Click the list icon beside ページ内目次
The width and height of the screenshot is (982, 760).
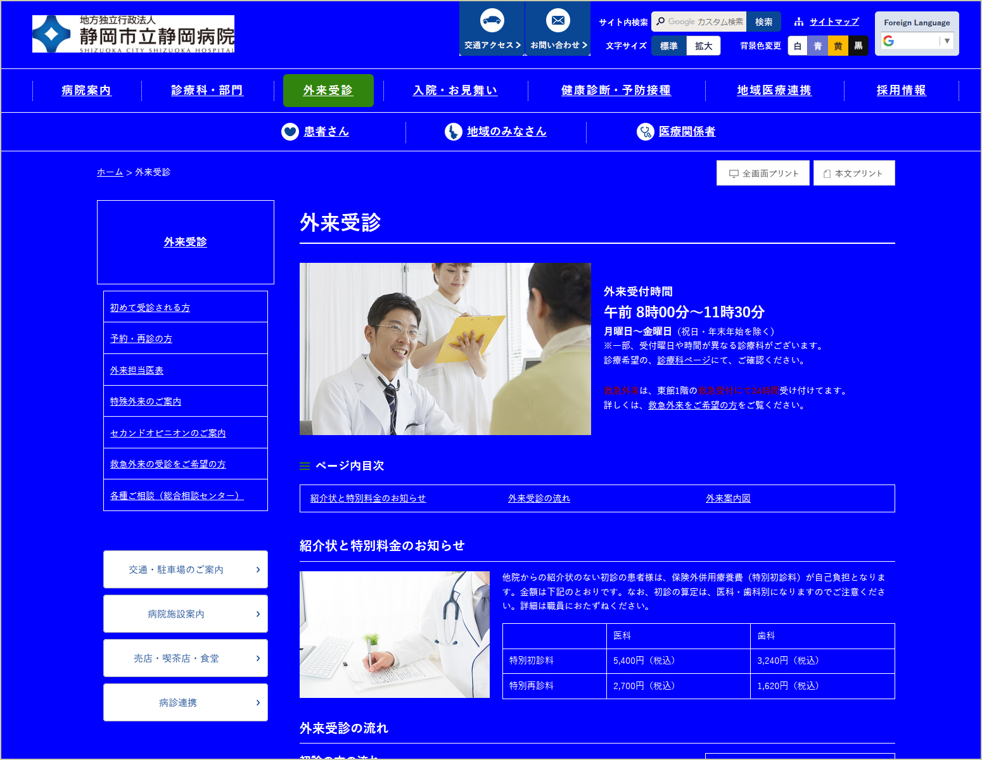point(305,465)
